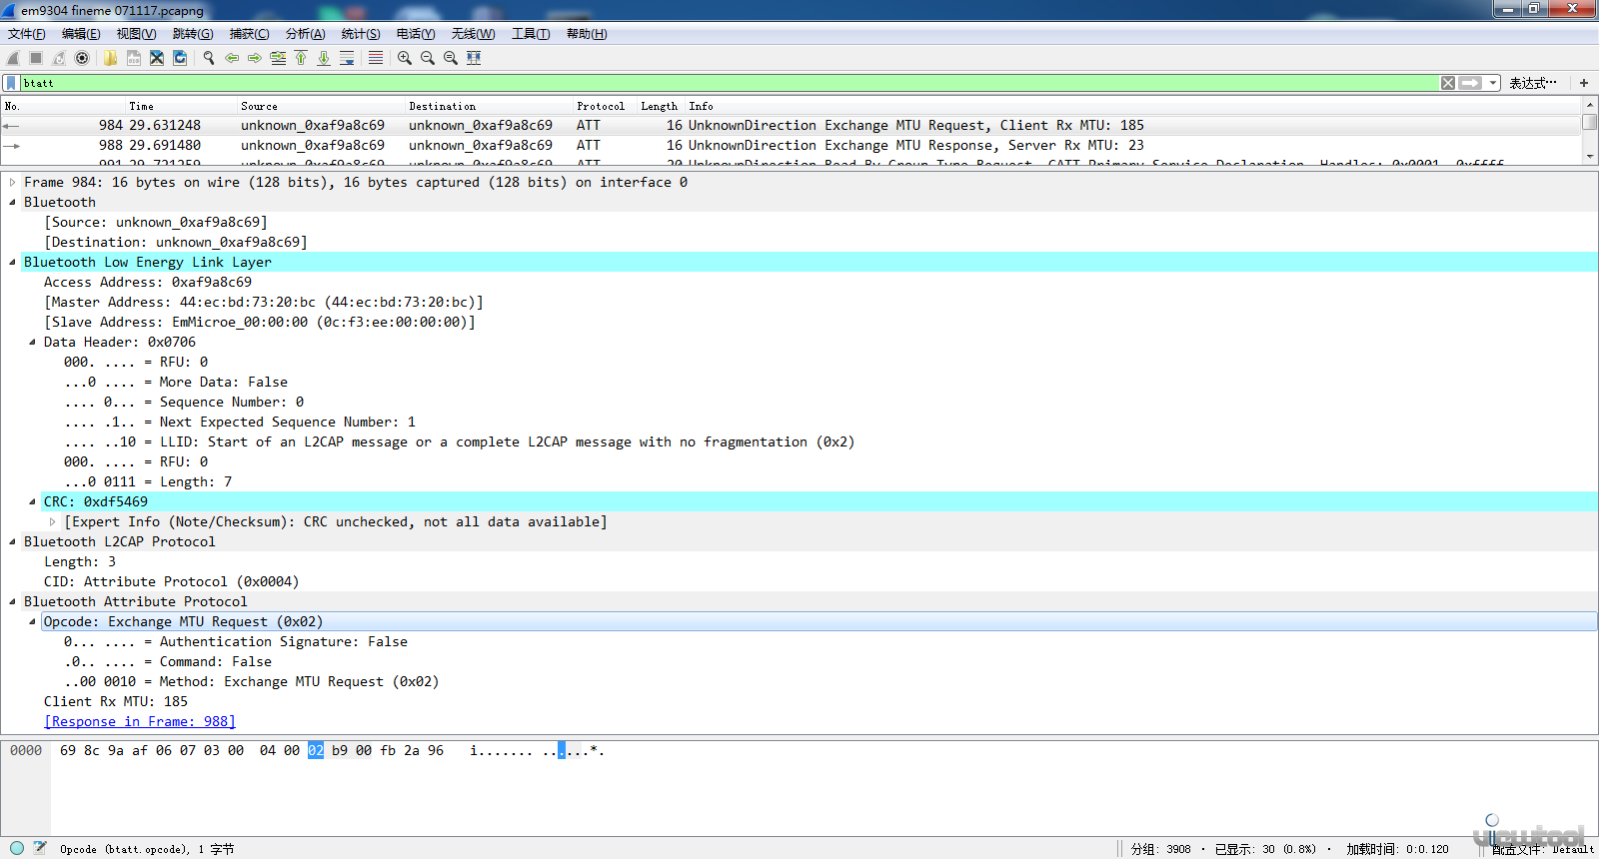Click into the btatt display filter field

coord(700,83)
